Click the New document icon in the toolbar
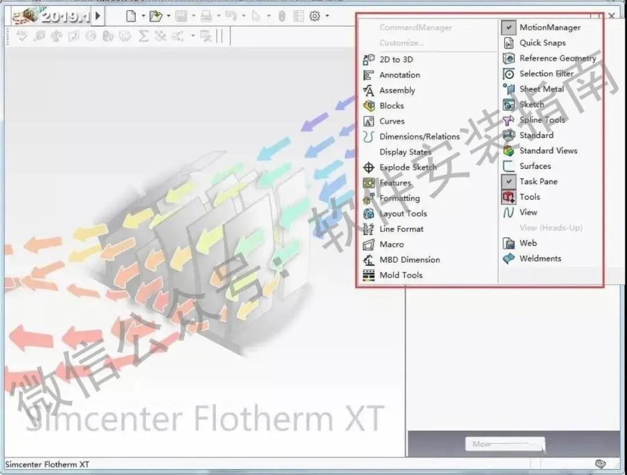 [x=131, y=16]
